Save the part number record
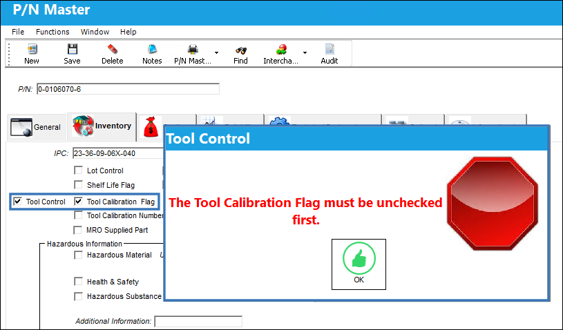The image size is (563, 330). click(72, 54)
